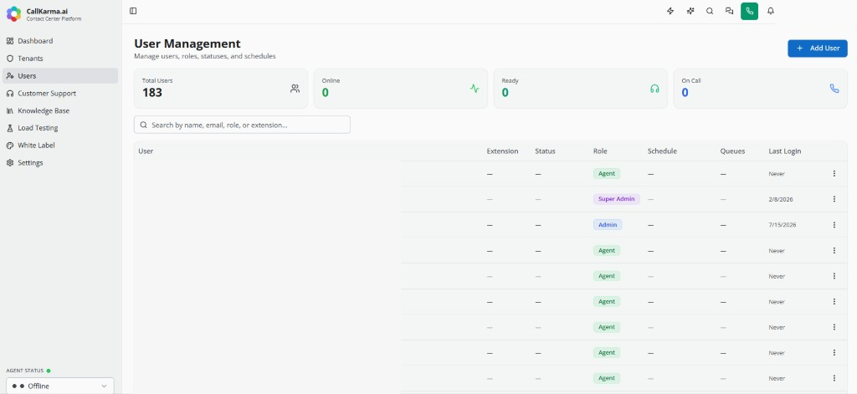Open the Offline agent status dropdown
This screenshot has width=857, height=394.
coord(60,386)
